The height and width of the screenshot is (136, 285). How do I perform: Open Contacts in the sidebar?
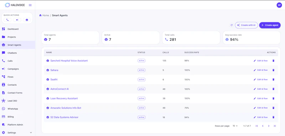[17, 85]
